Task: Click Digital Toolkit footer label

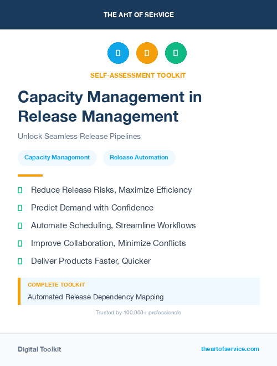Action: tap(39, 349)
